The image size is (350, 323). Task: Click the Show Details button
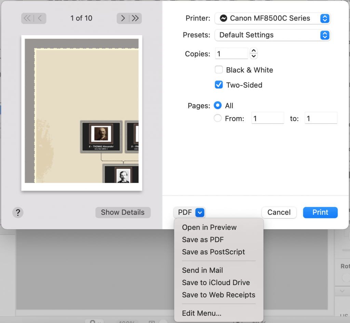coord(123,212)
